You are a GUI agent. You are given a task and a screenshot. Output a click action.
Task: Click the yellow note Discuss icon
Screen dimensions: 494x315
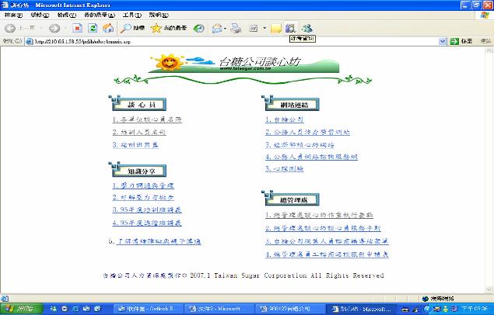tap(275, 29)
